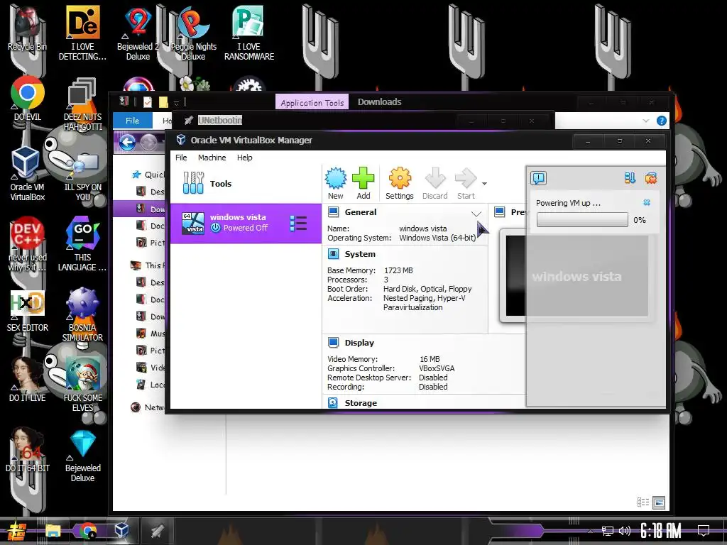
Task: Open HxD editor desktop icon
Action: (x=28, y=309)
